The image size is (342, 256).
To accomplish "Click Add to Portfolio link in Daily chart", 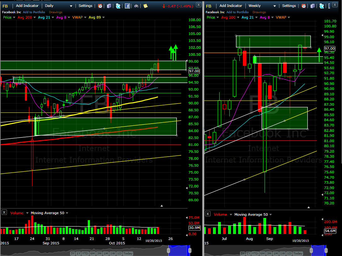I will (34, 12).
